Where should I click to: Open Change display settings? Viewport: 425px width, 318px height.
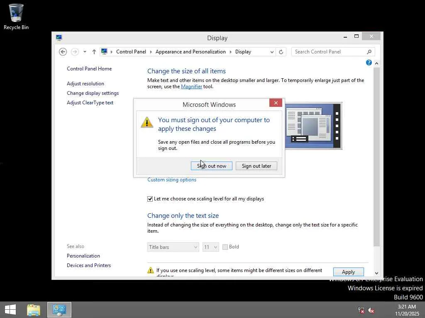[93, 93]
